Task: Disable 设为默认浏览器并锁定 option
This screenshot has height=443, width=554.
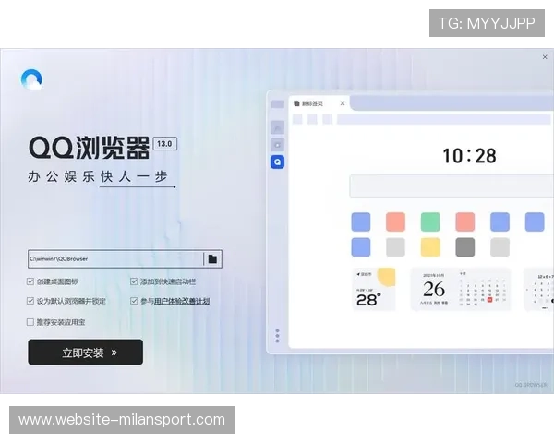Action: 30,301
